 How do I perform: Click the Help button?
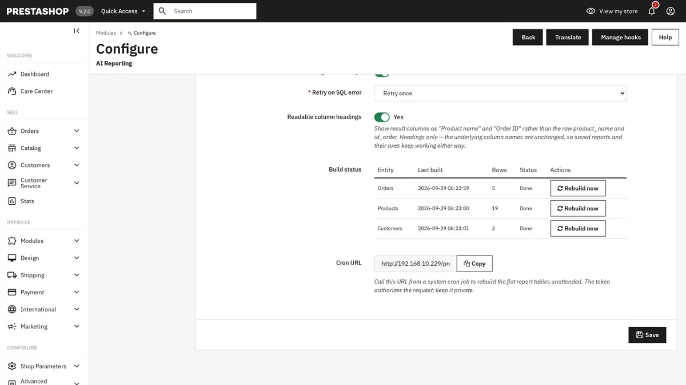[x=665, y=37]
